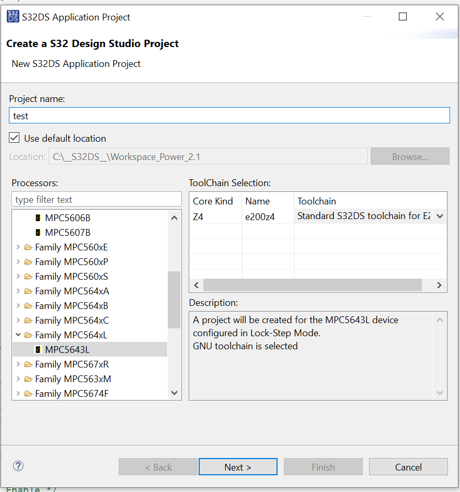Click the Family MPC560xE folder icon
Screen dimensions: 460x492
pos(28,247)
